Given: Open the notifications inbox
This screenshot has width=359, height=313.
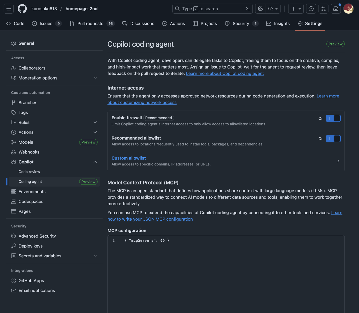Looking at the screenshot, I should (x=336, y=9).
